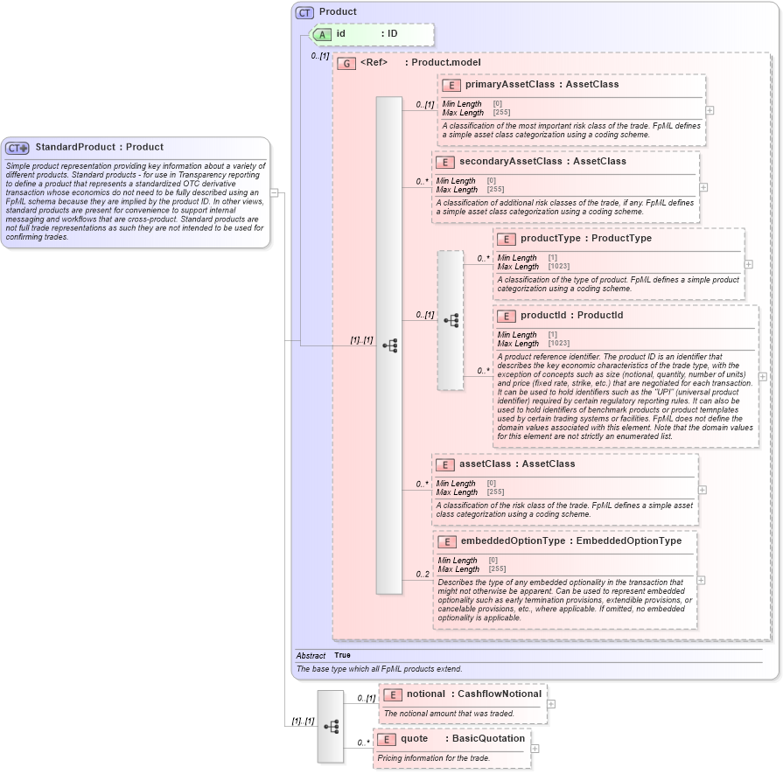Expand the quote BasicQuotation element

[535, 748]
